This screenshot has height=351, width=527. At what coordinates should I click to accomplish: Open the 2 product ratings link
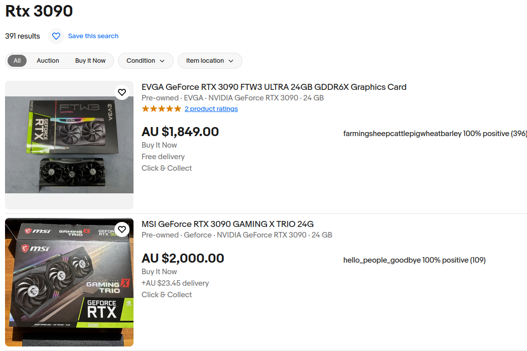[x=211, y=108]
